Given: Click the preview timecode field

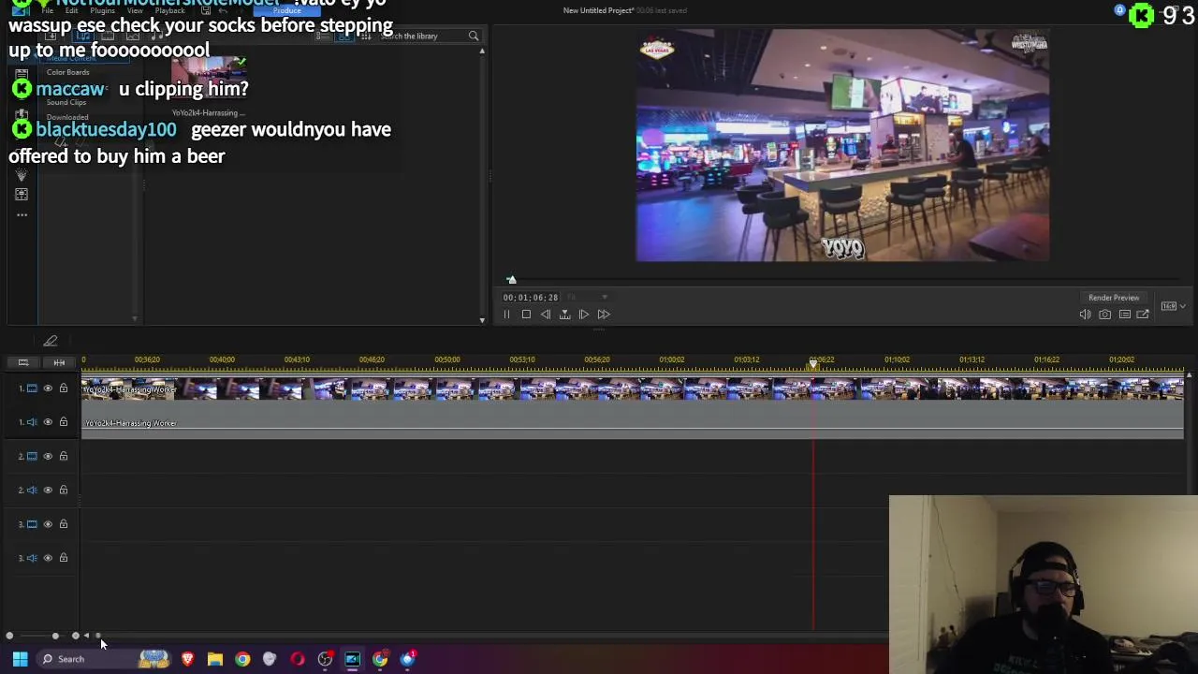Looking at the screenshot, I should 531,298.
